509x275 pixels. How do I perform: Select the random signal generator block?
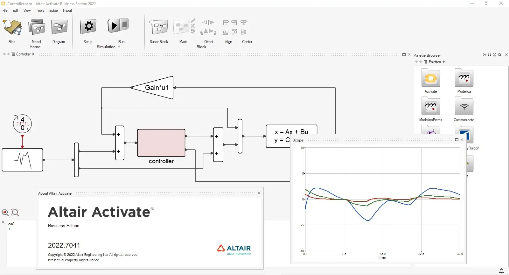(22, 160)
